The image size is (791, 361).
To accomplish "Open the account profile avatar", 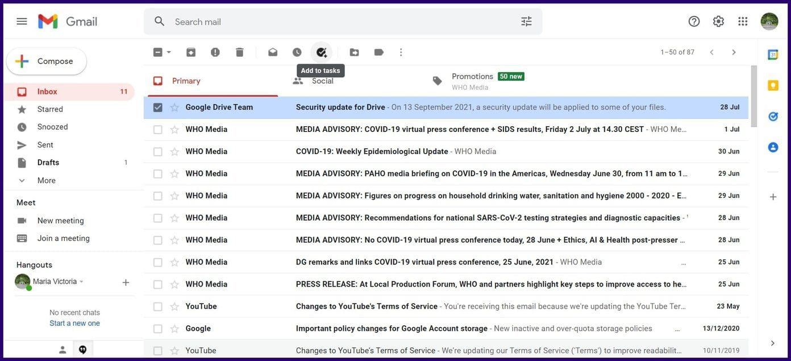I will point(769,22).
